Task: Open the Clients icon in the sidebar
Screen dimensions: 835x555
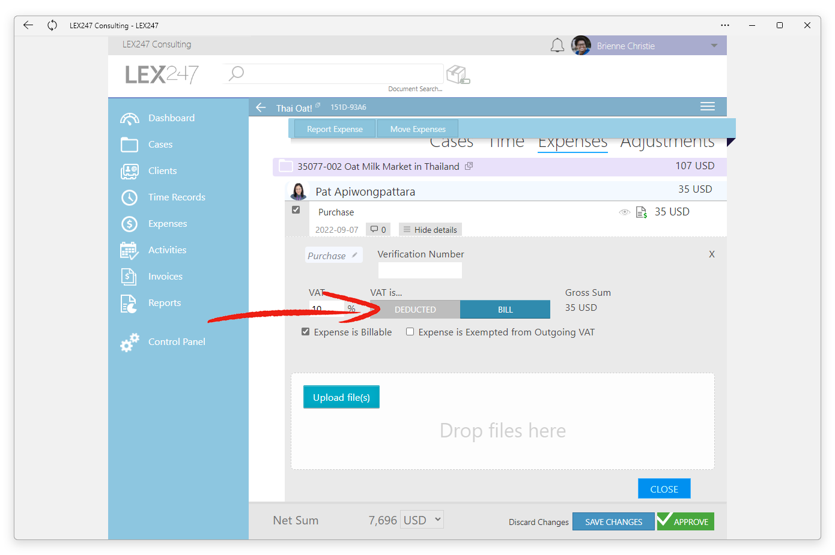Action: click(129, 171)
